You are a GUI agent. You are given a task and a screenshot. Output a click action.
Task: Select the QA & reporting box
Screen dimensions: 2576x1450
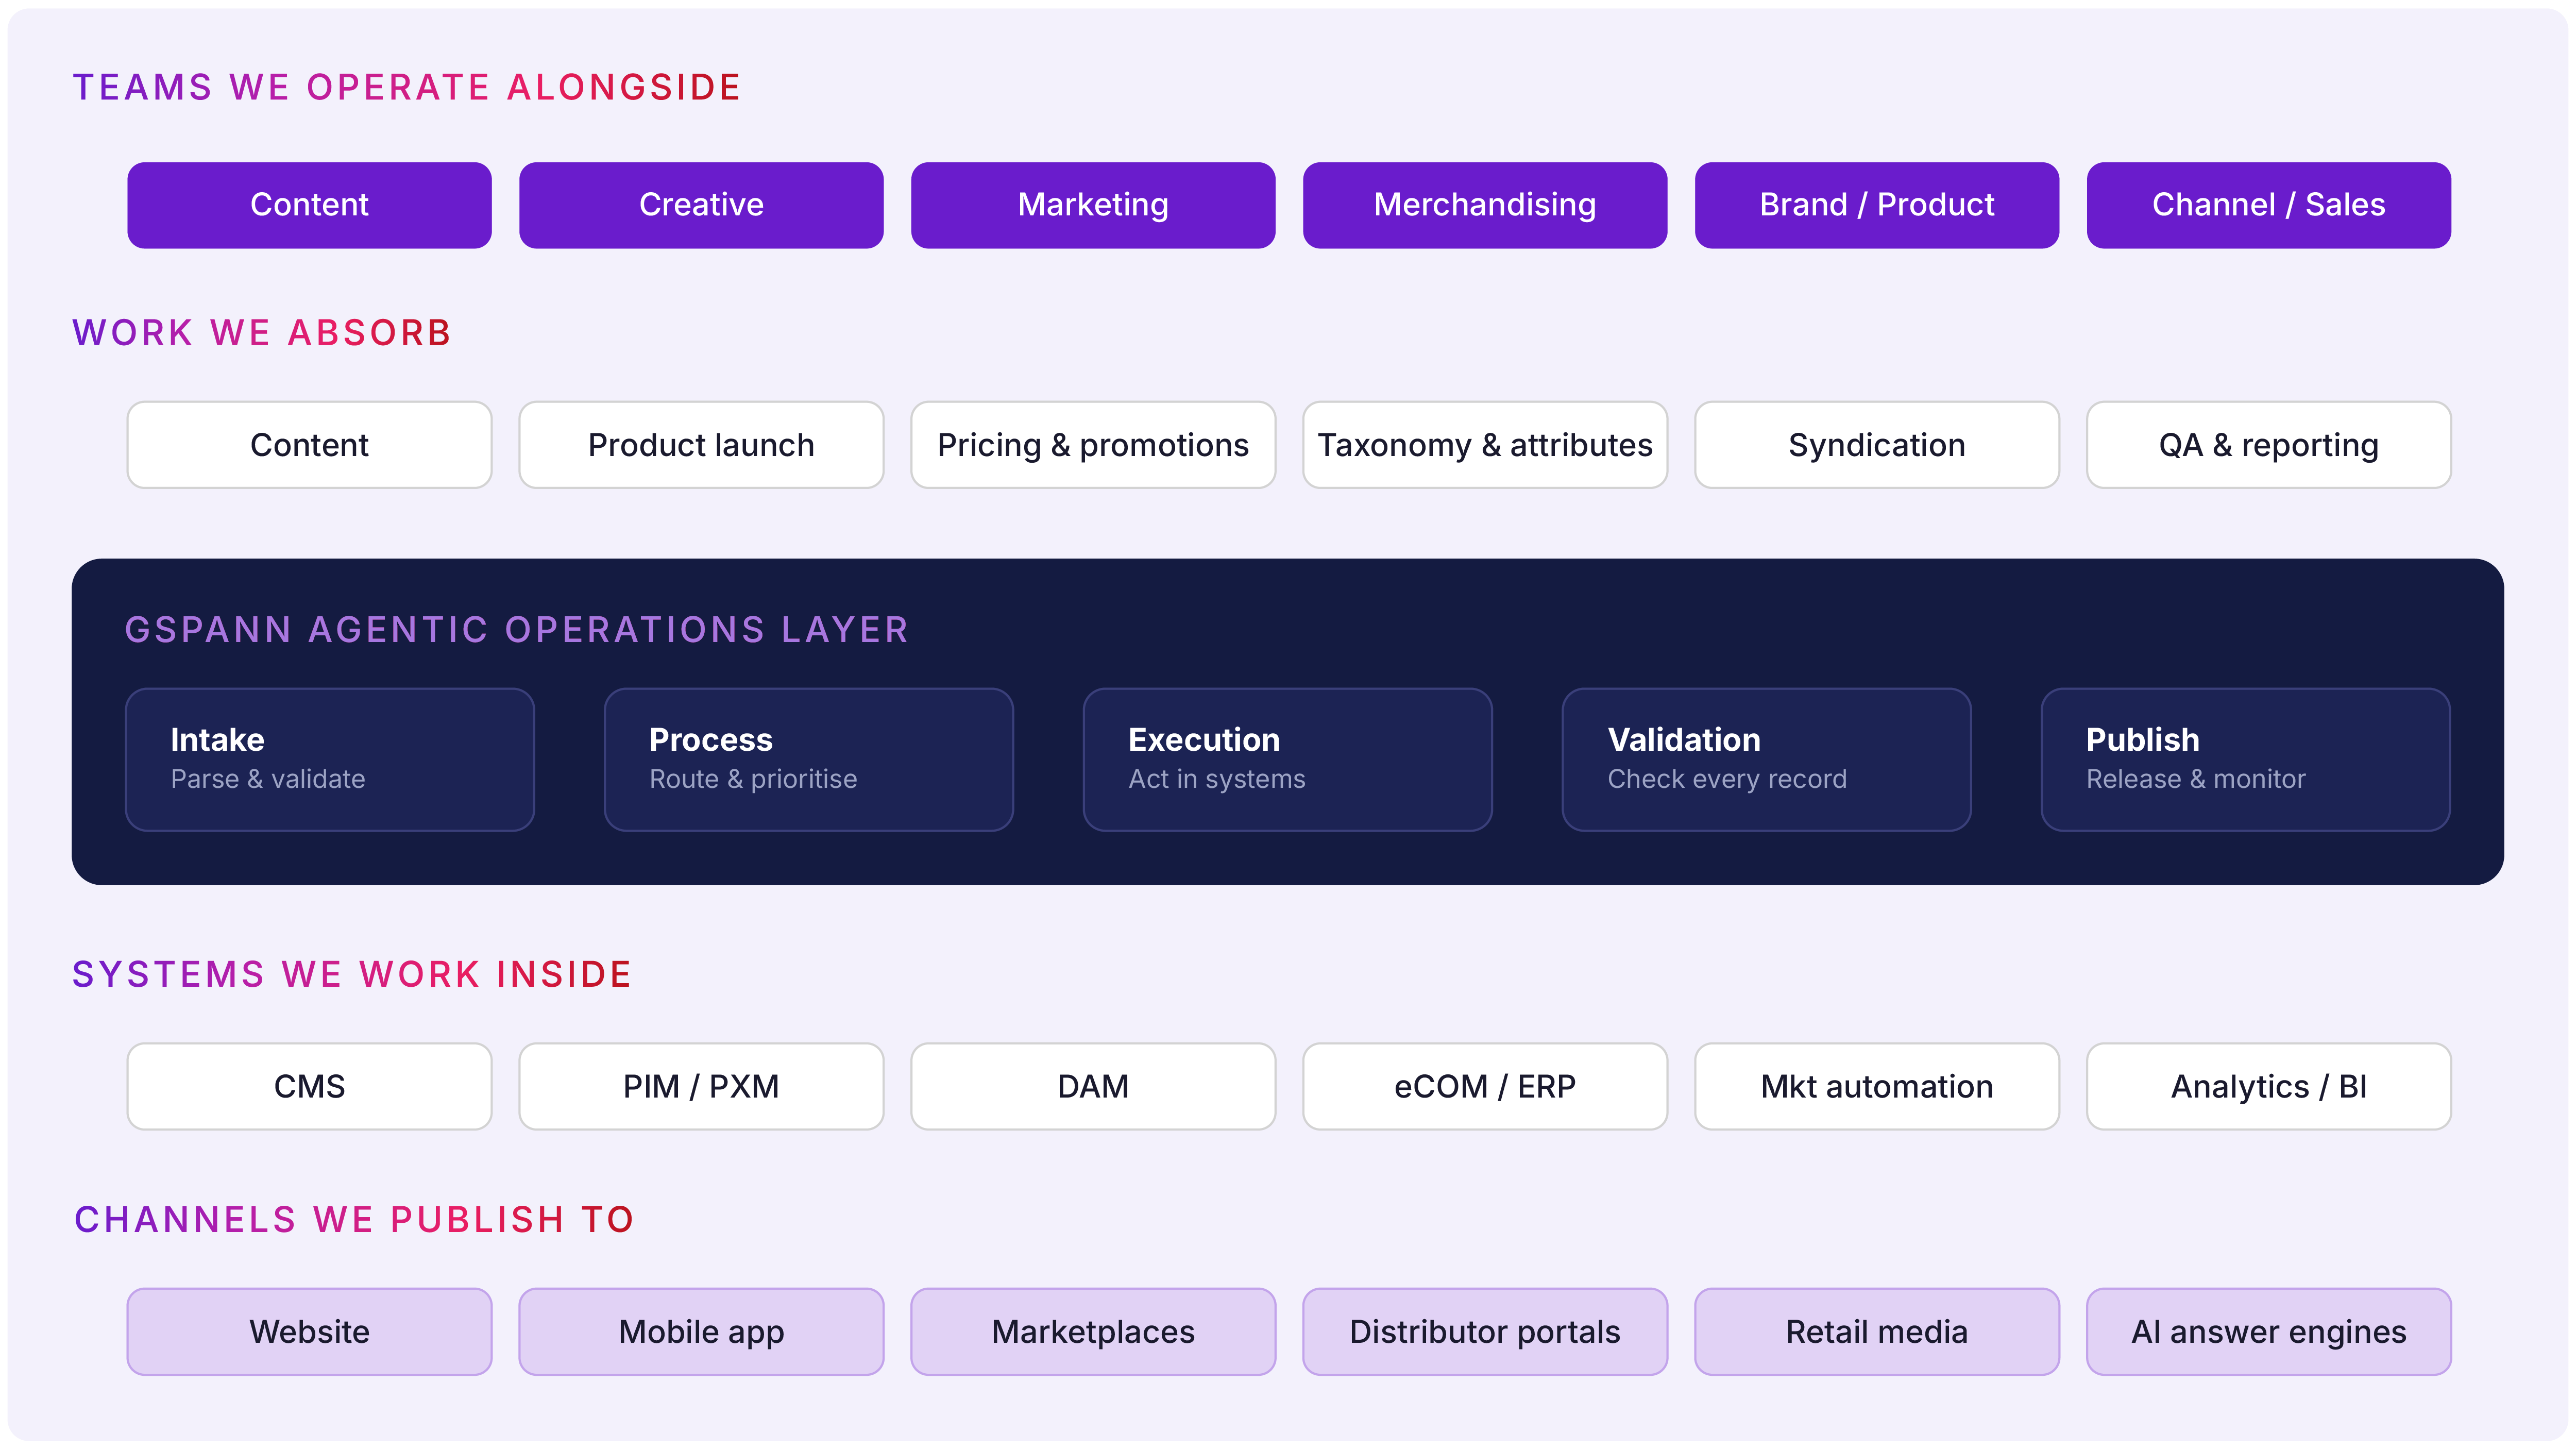click(x=2269, y=445)
